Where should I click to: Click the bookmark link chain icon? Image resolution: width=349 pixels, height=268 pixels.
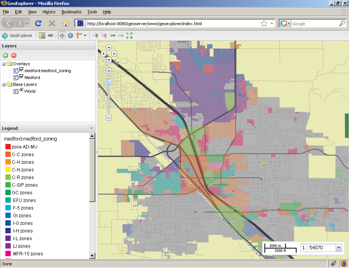click(x=51, y=36)
